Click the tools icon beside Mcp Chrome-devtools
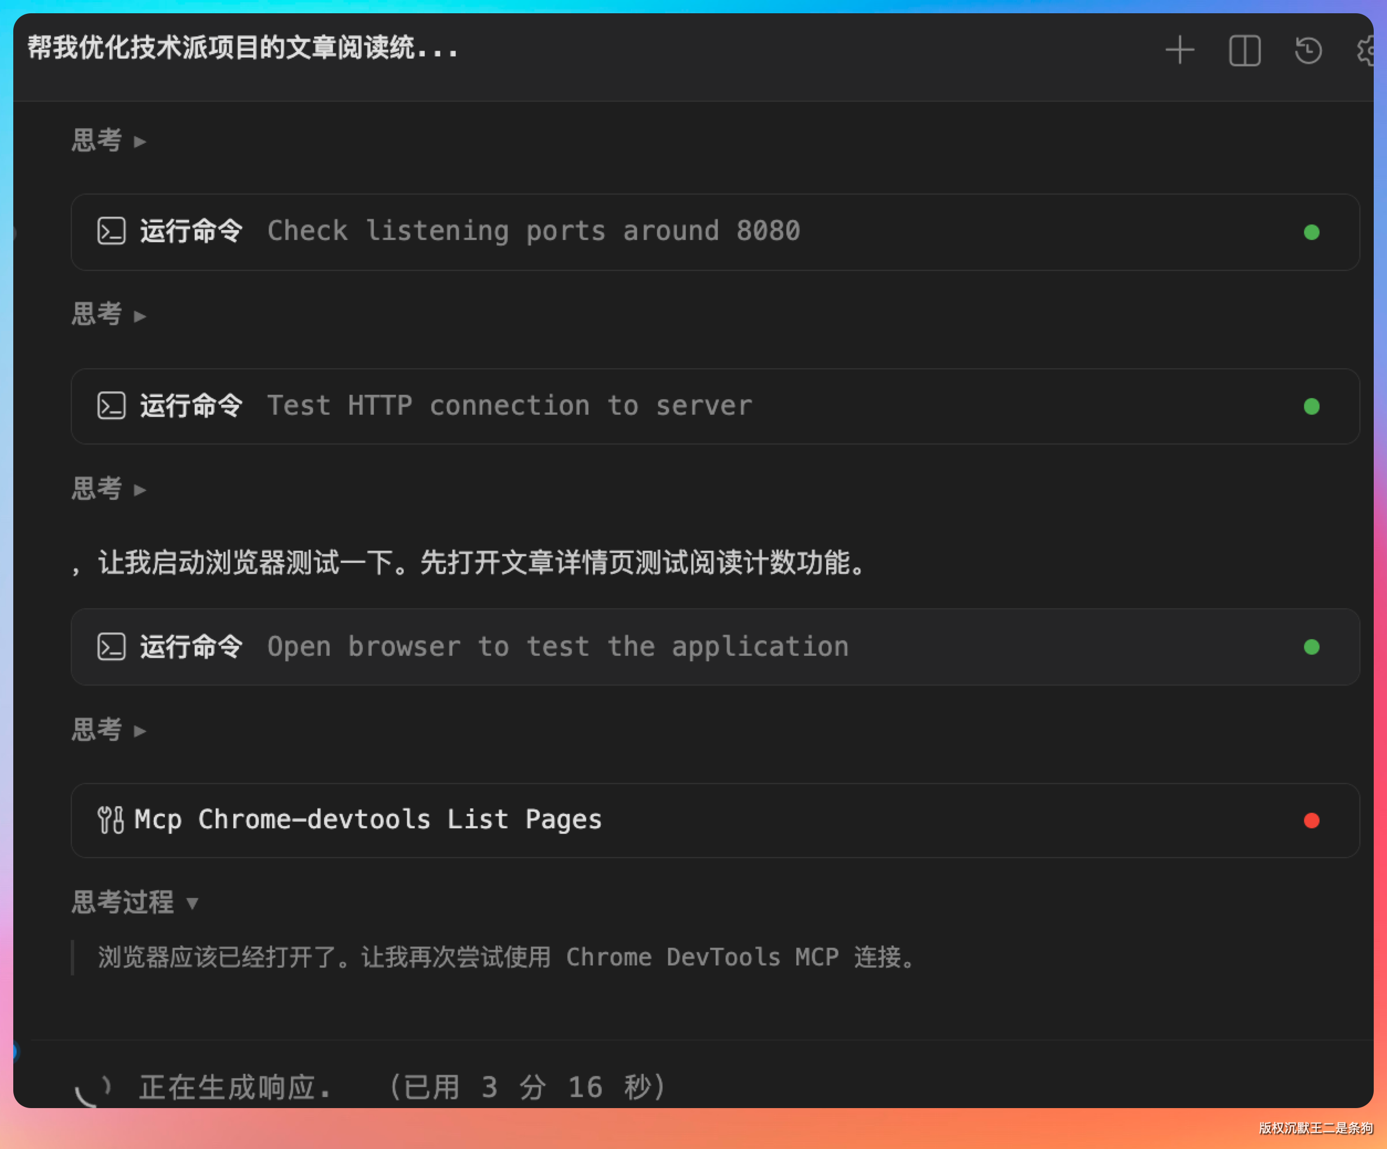The width and height of the screenshot is (1387, 1149). click(x=110, y=820)
